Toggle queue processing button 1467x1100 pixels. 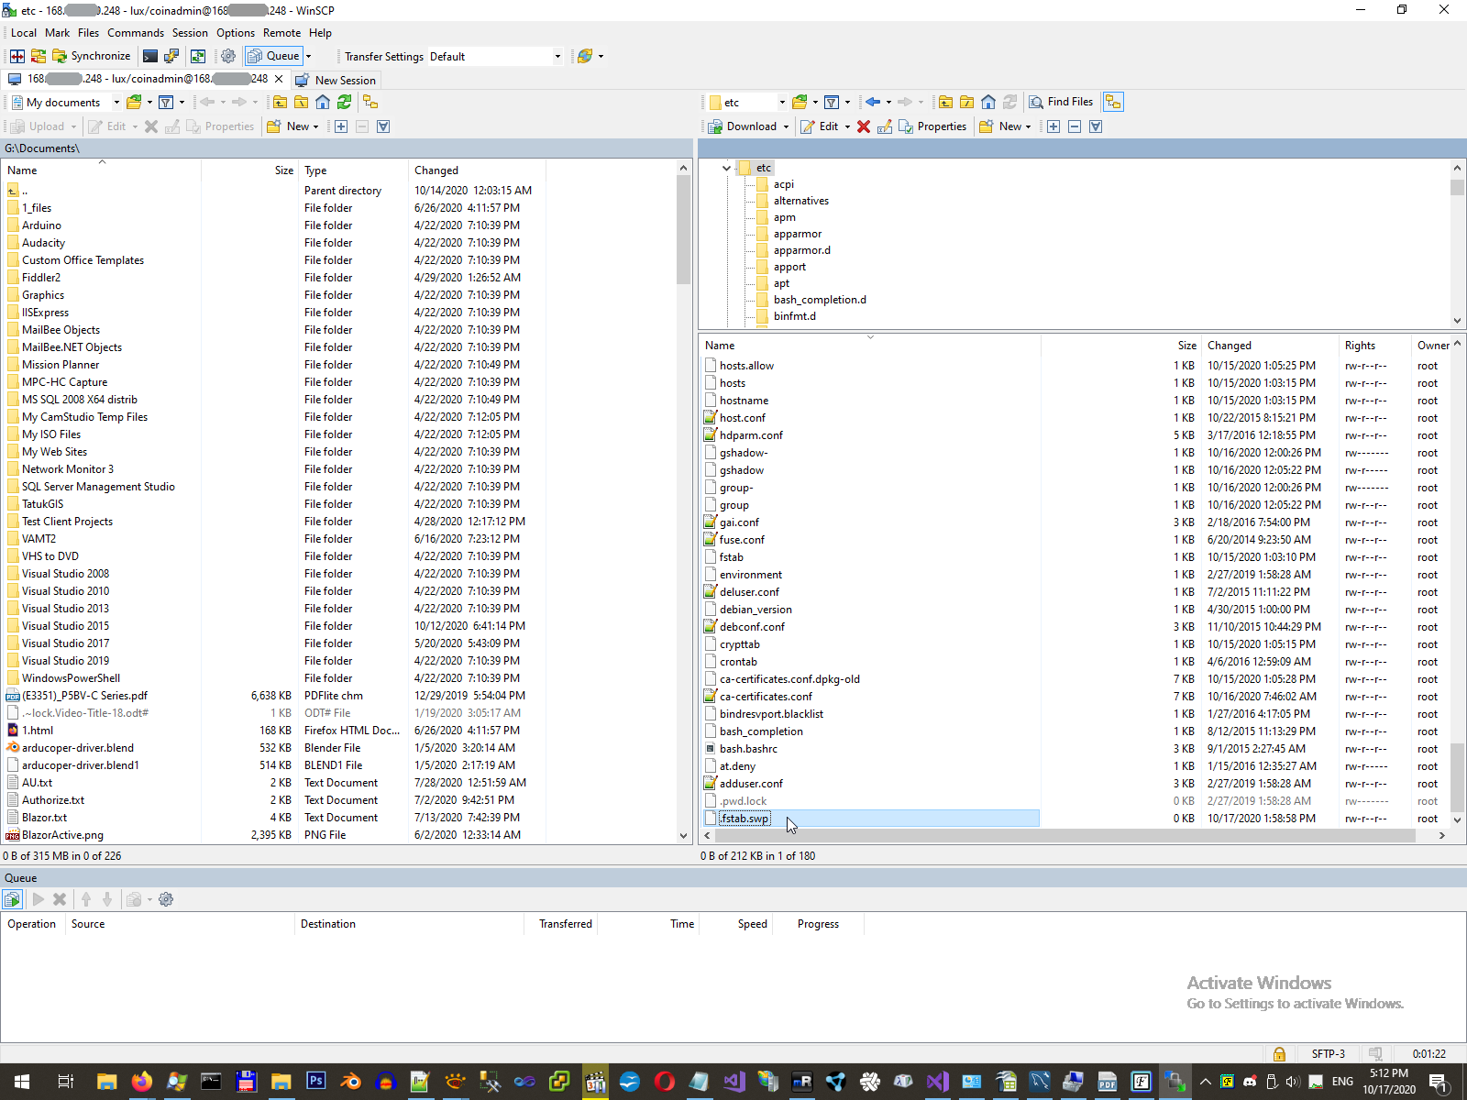tap(13, 899)
